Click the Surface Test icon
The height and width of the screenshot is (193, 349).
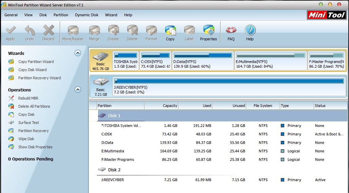[x=11, y=123]
